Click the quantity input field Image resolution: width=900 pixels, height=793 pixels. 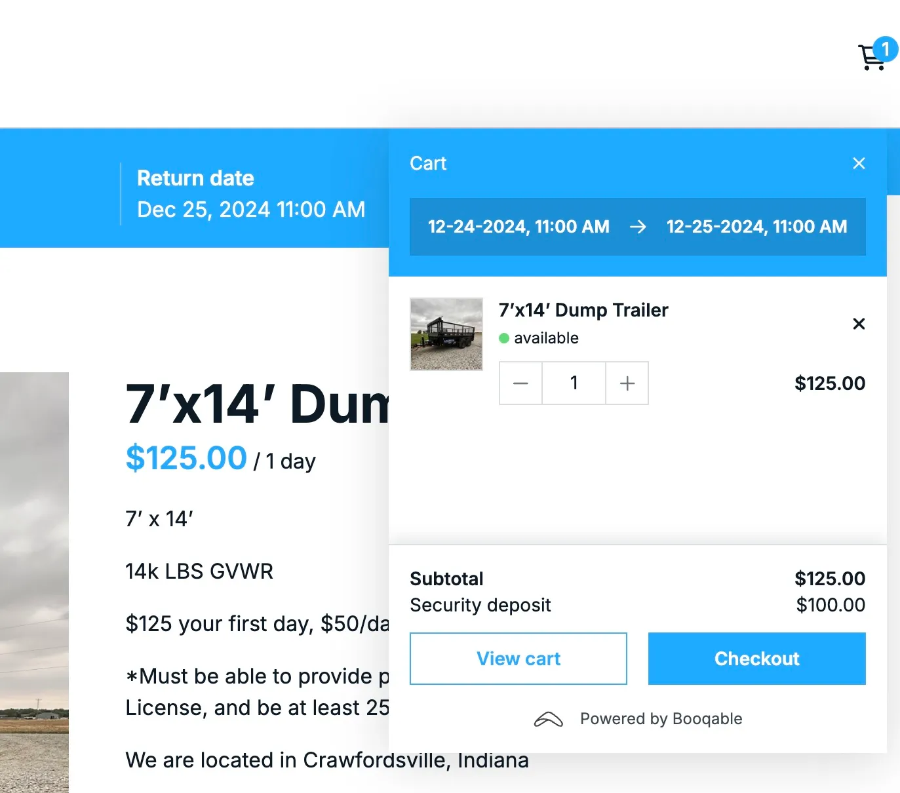coord(574,383)
